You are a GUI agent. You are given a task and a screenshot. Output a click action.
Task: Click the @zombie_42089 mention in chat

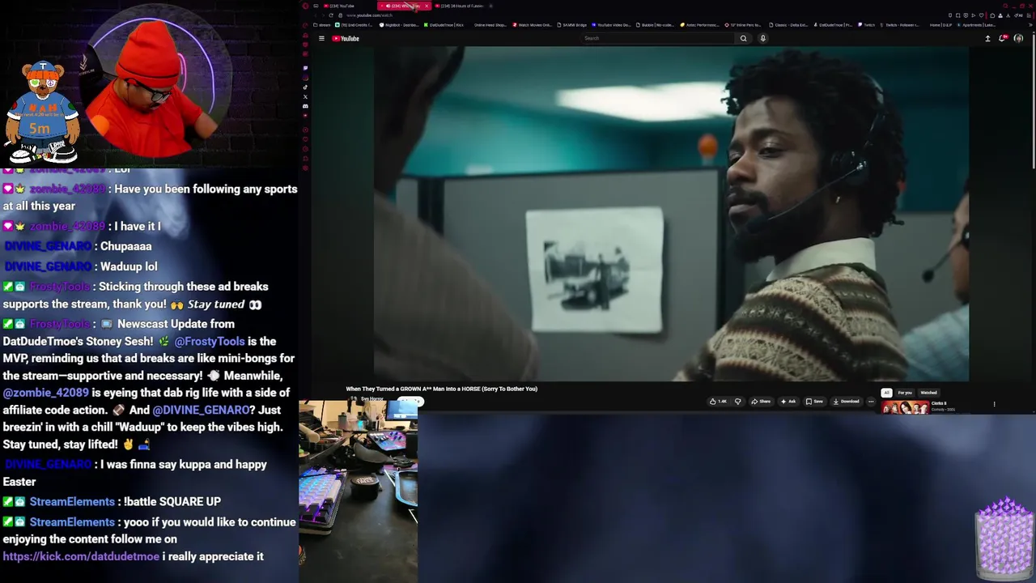[45, 393]
